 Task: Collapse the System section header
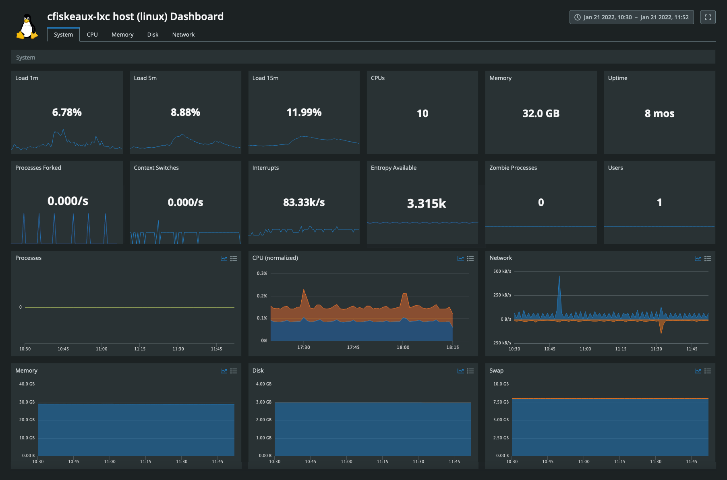pos(25,57)
